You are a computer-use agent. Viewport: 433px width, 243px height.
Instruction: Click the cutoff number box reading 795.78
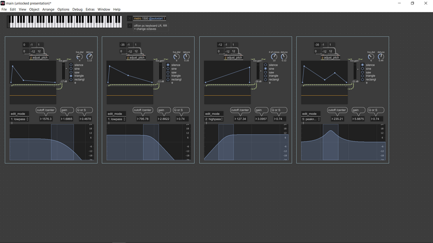(143, 119)
